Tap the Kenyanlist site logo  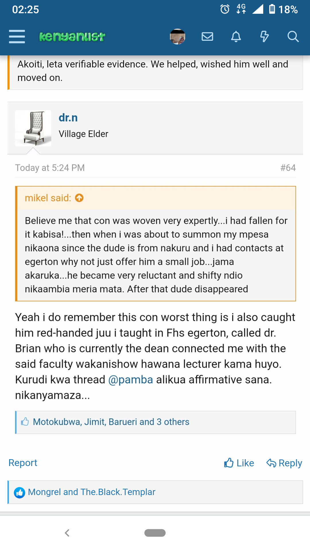click(72, 37)
